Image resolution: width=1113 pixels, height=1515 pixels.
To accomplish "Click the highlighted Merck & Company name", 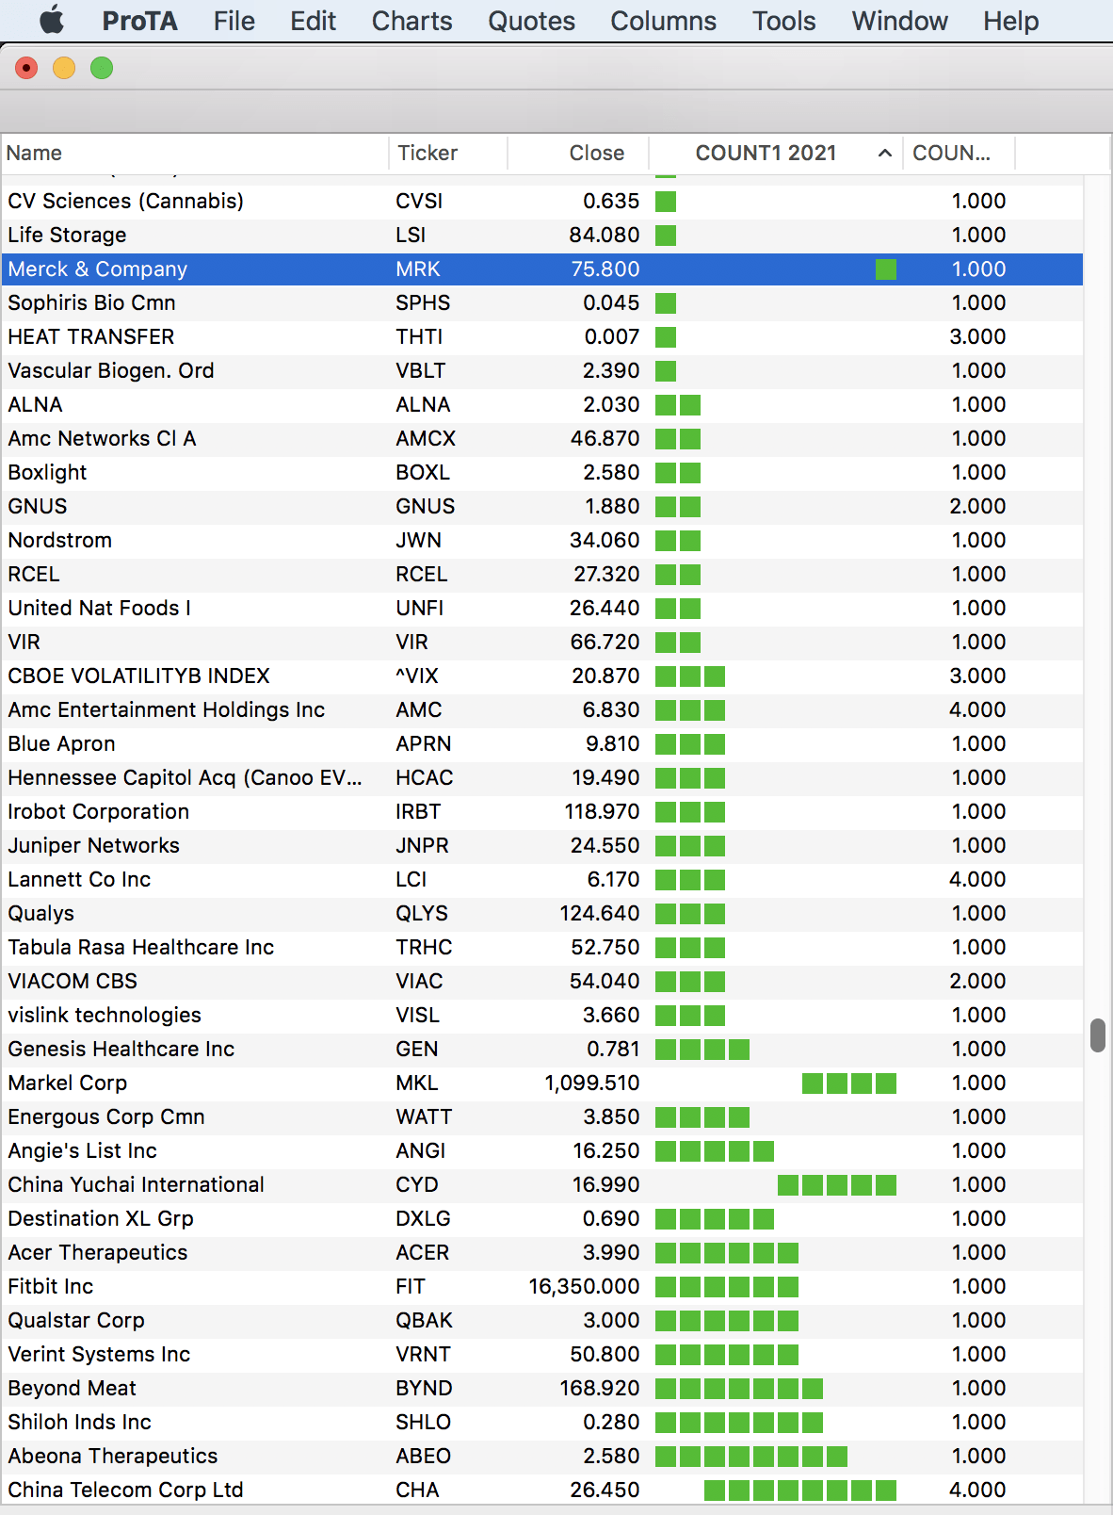I will tap(98, 269).
